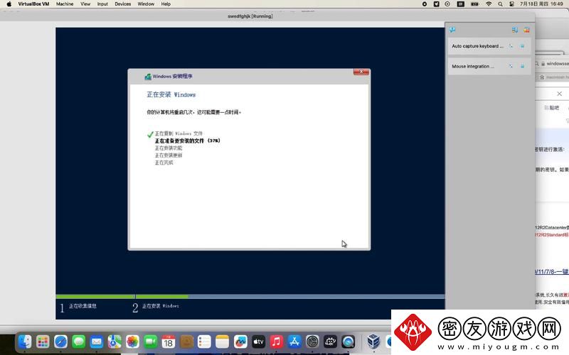Click the 正在安装 Windows heading
The image size is (569, 355).
[x=171, y=94]
